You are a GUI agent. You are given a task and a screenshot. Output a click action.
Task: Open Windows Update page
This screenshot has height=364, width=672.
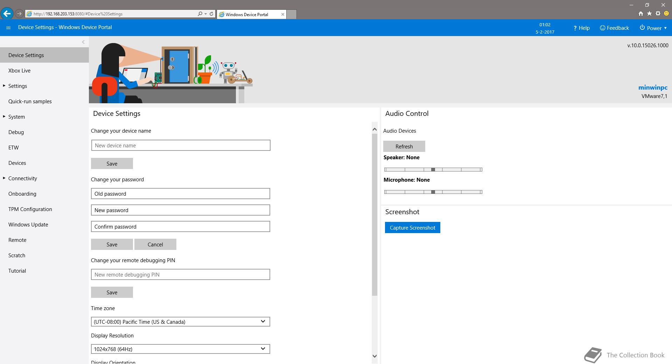click(28, 224)
